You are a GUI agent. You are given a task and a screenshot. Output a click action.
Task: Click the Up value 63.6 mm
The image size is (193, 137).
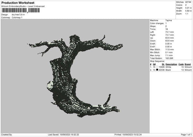pos(170,38)
